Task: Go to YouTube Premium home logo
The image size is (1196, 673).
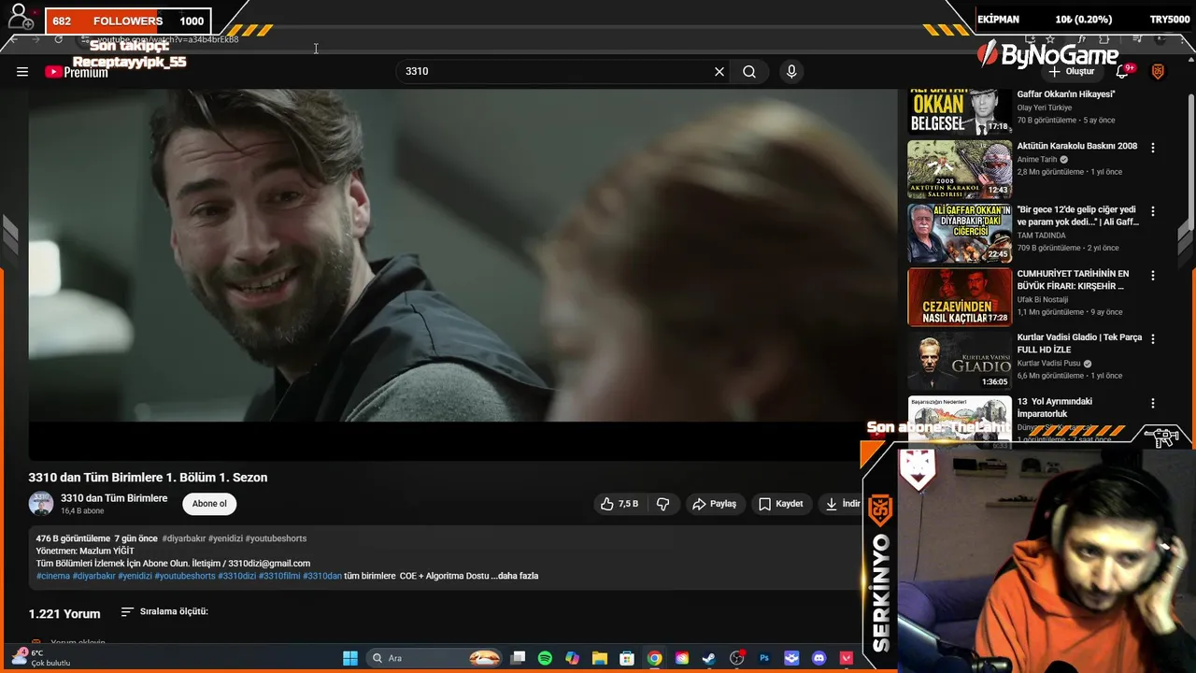Action: coord(77,72)
